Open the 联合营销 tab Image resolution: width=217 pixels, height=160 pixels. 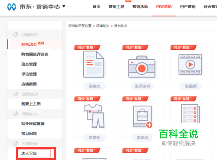click(210, 6)
